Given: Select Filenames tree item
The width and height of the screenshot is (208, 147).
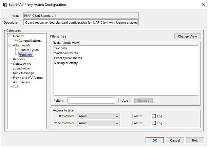Looking at the screenshot, I should click(25, 55).
